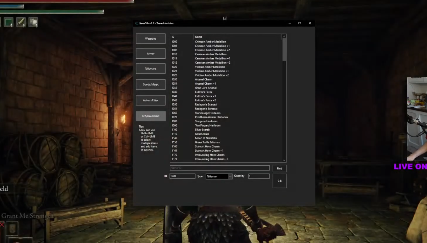Click the item list scrollbar down arrow
The width and height of the screenshot is (427, 243).
click(x=284, y=160)
